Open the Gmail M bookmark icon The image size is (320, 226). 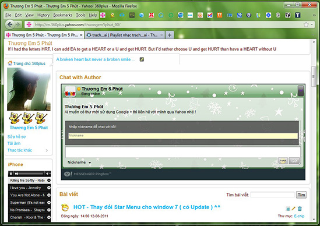click(210, 15)
